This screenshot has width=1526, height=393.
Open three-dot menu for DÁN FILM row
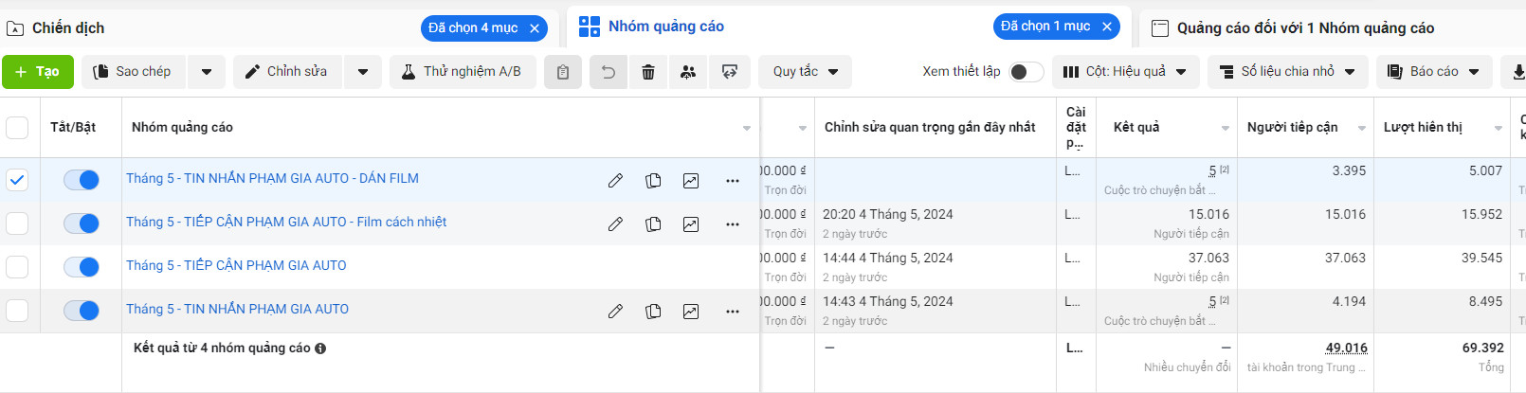pos(732,180)
